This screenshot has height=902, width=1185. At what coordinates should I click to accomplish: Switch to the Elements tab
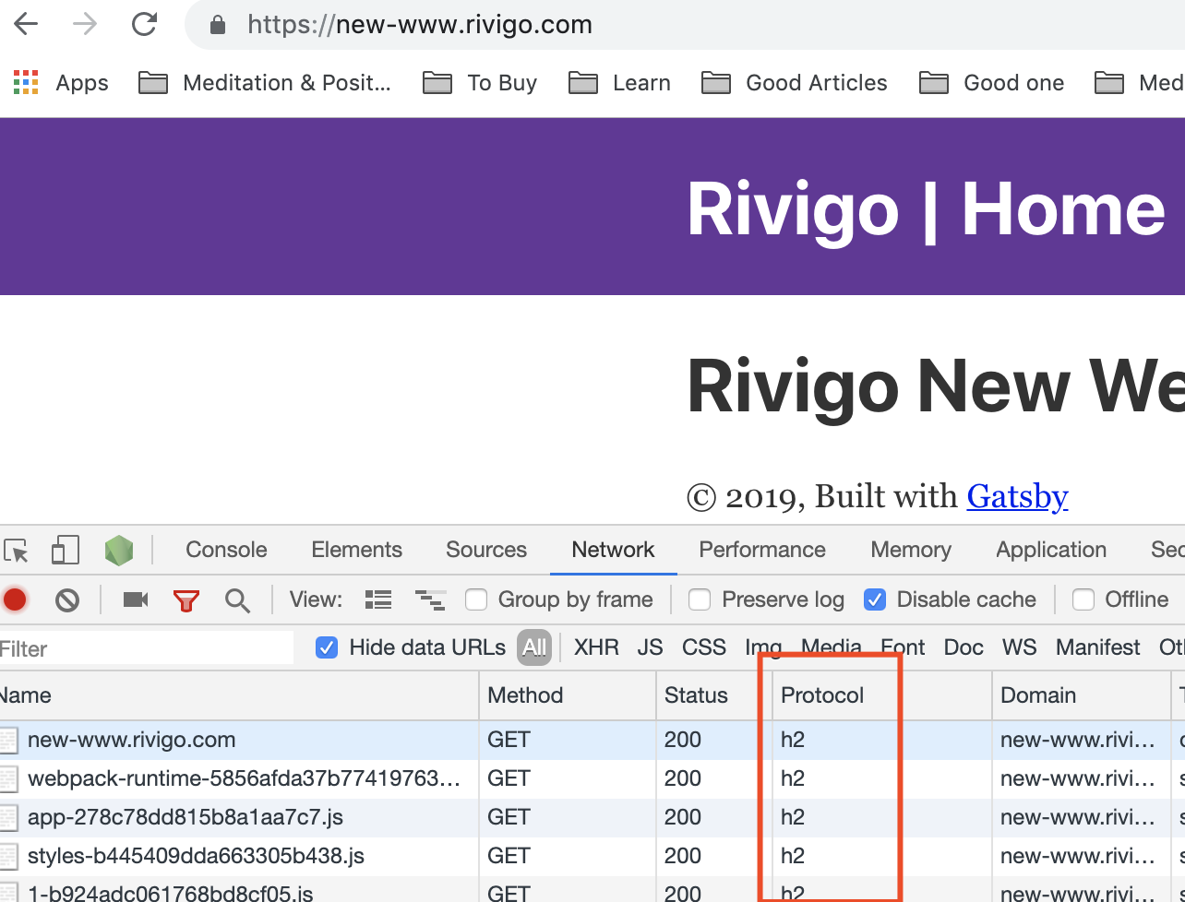click(356, 550)
